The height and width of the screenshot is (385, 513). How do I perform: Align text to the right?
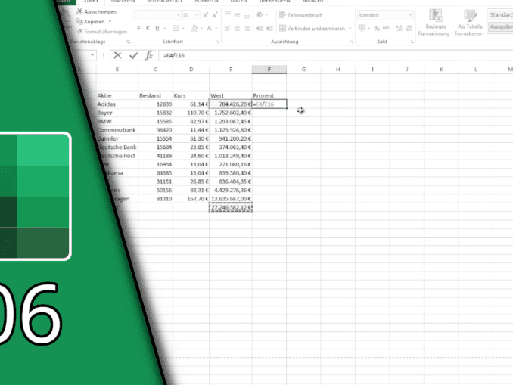pos(247,29)
